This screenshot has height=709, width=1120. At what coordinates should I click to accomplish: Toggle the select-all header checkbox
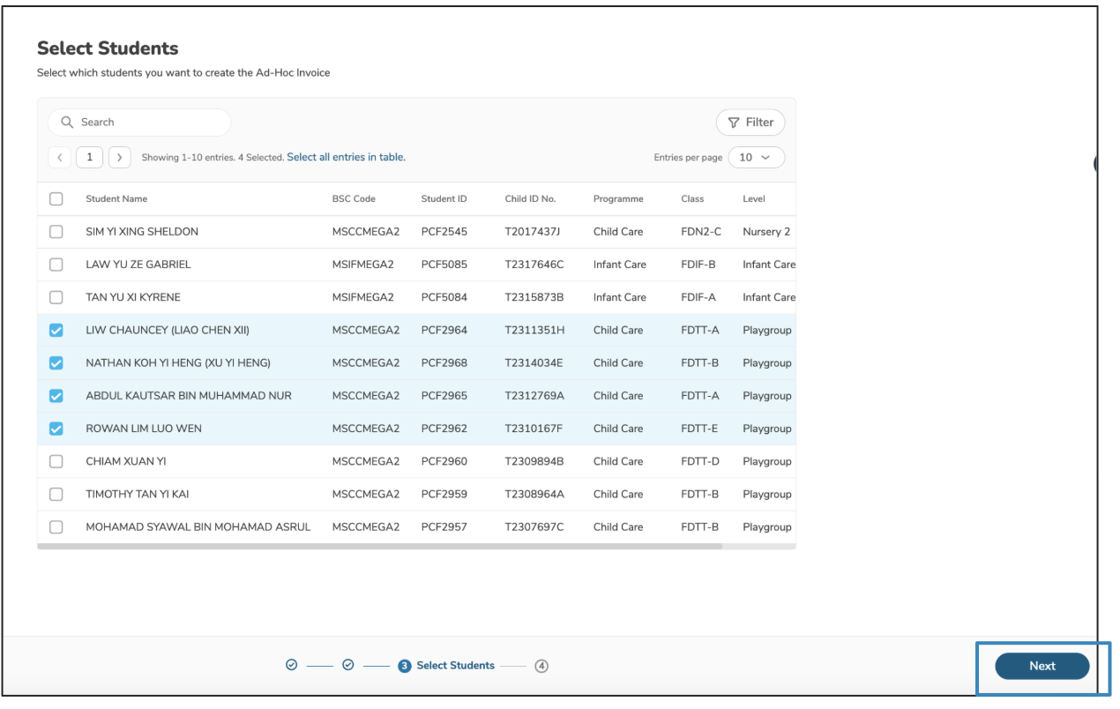click(56, 199)
